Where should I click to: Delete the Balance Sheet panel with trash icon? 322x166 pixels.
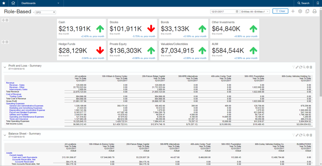311,135
